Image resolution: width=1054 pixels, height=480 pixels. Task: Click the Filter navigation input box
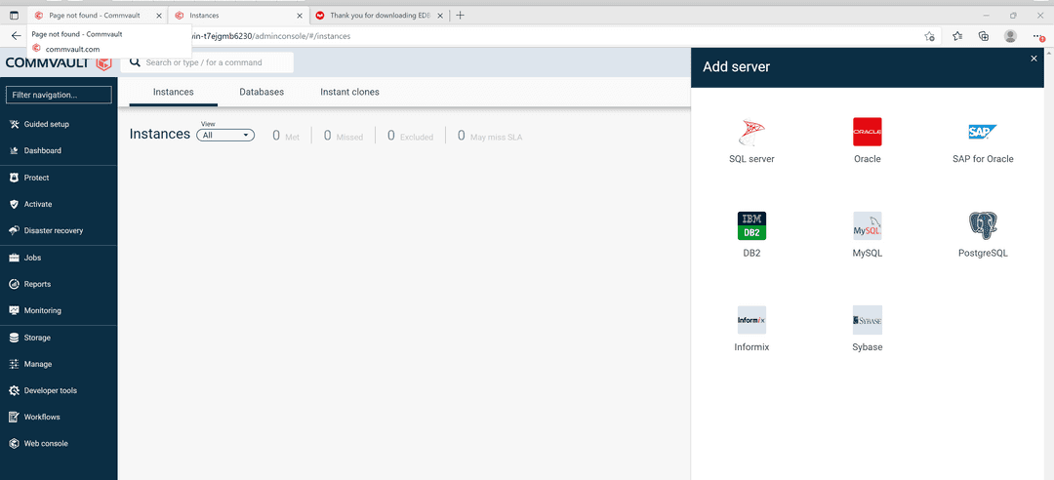[x=59, y=95]
